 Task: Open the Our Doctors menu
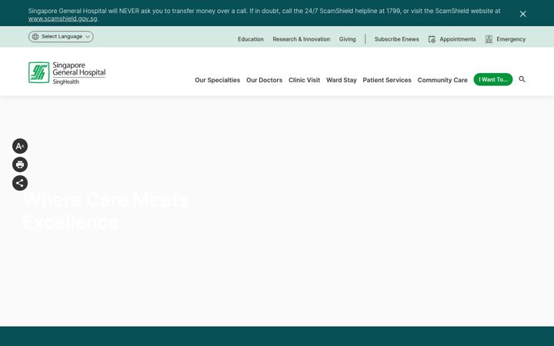[x=264, y=80]
